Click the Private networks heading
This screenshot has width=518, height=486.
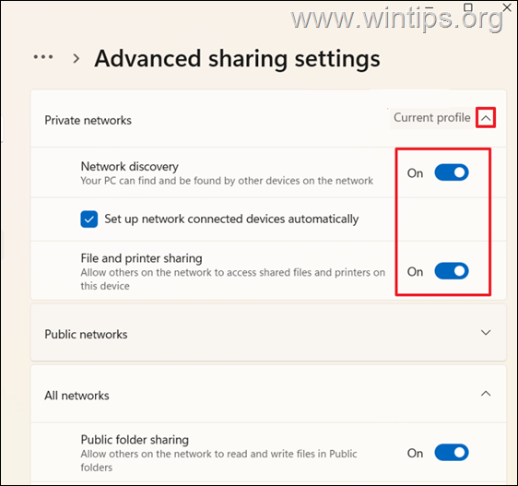coord(88,120)
